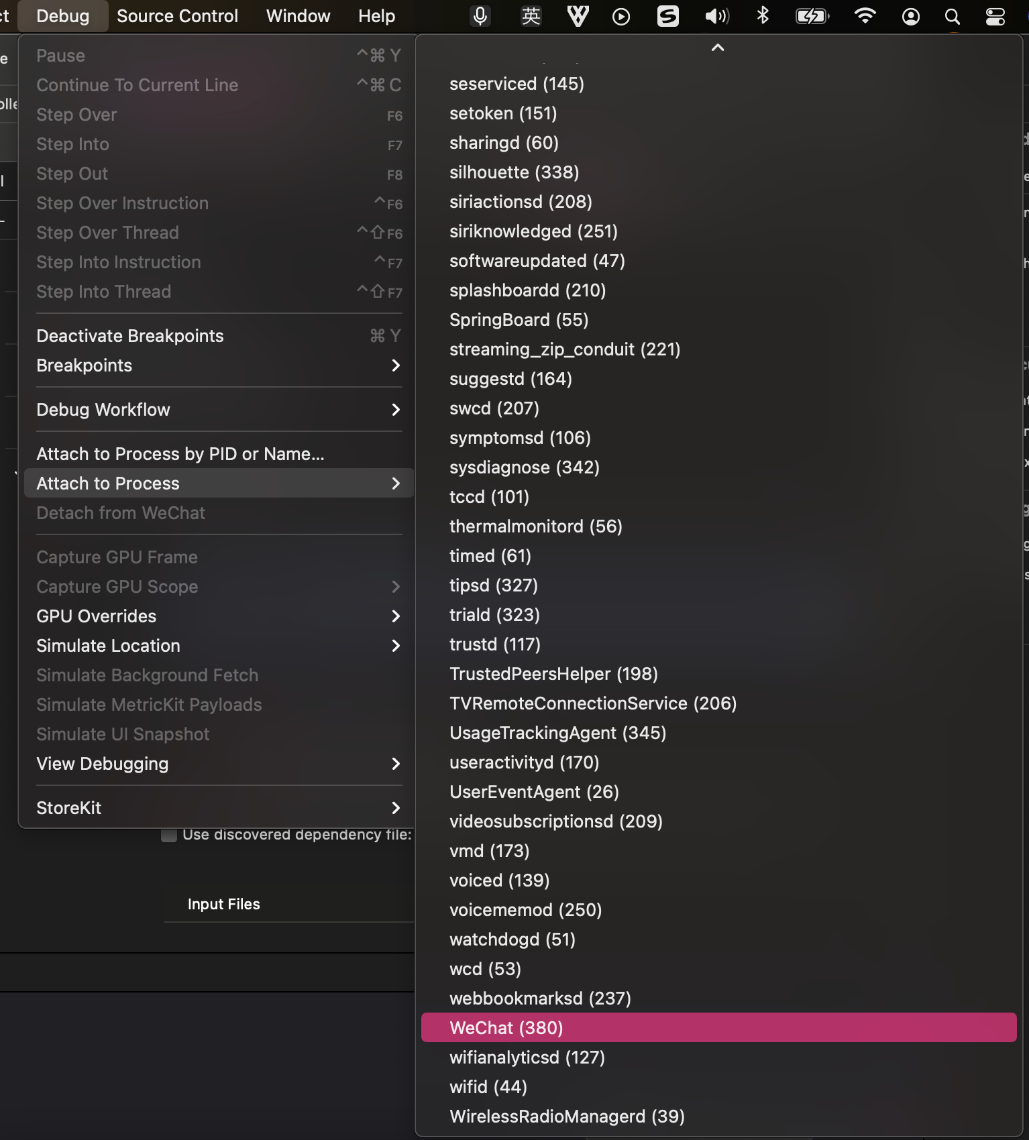Attach to the tccd (101) process

719,497
